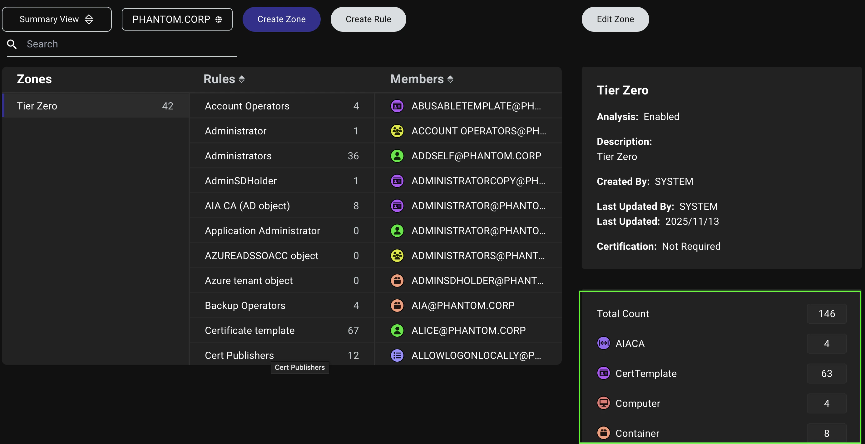
Task: Sort rules using the Rules column arrows
Action: point(242,79)
